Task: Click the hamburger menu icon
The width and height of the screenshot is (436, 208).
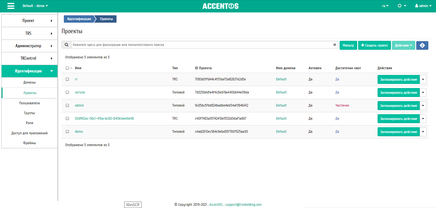Action: tap(11, 6)
